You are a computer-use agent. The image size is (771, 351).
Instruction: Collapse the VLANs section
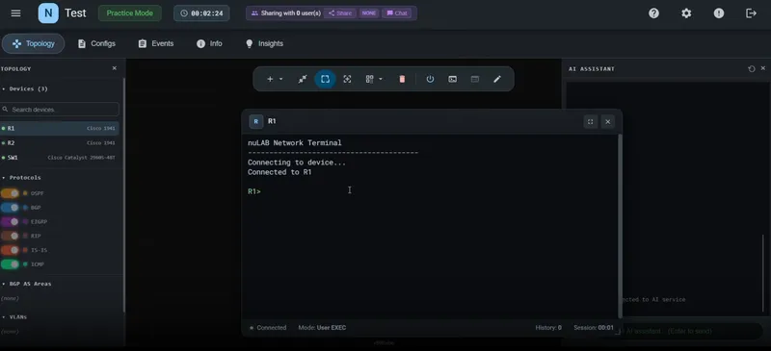[x=15, y=317]
